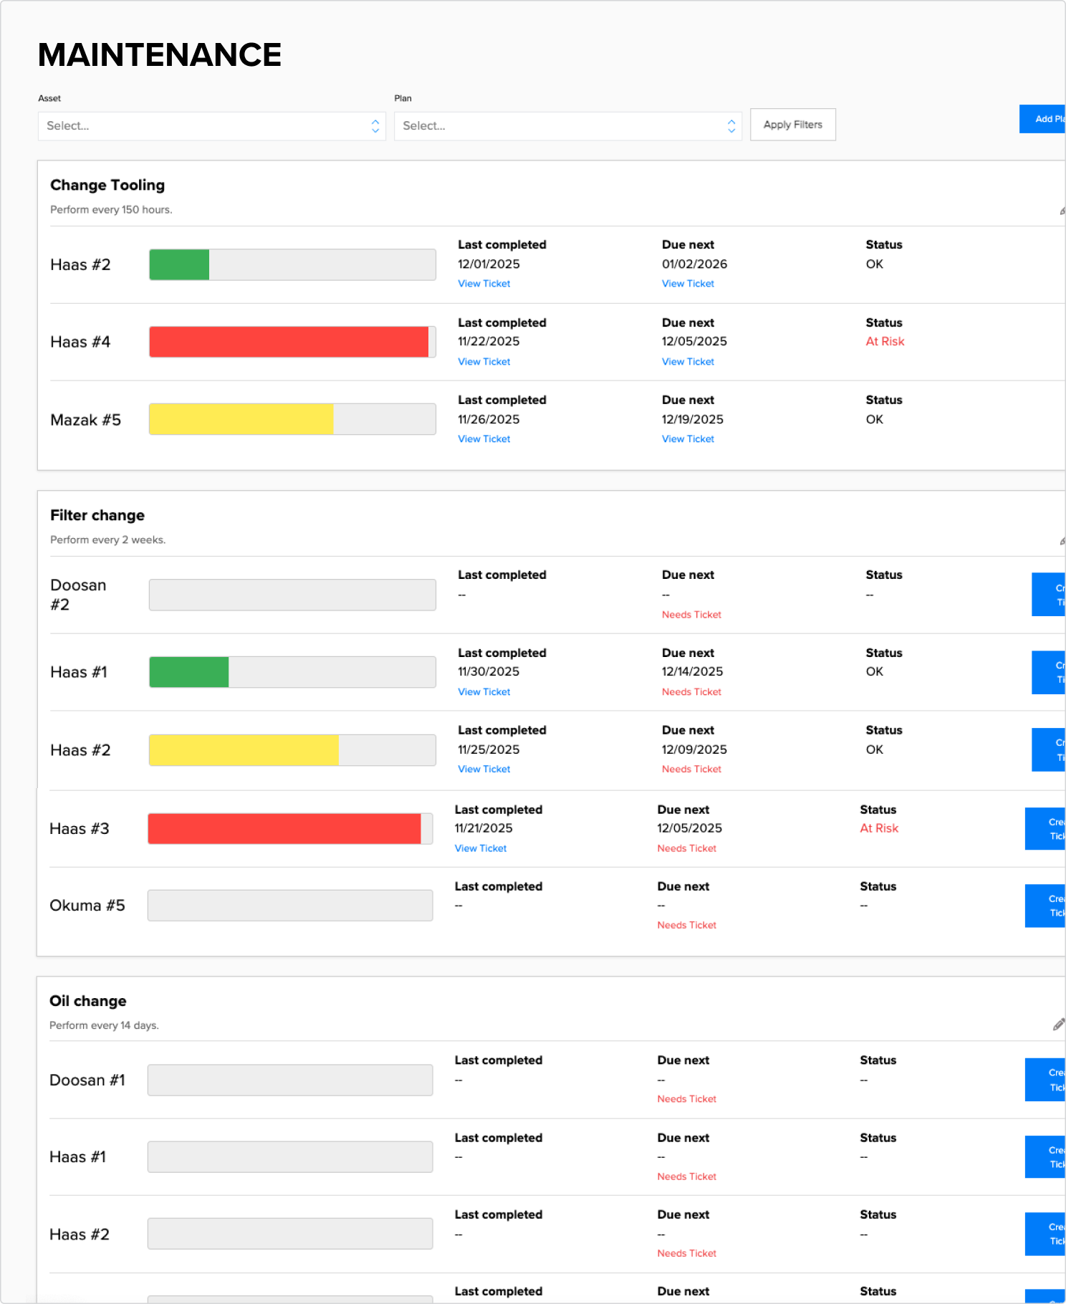Click due date 01/02/2026
The width and height of the screenshot is (1066, 1304).
tap(694, 264)
